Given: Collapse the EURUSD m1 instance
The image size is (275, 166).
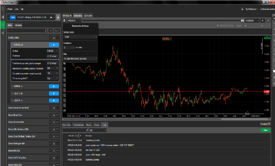Looking at the screenshot, I should point(12,45).
